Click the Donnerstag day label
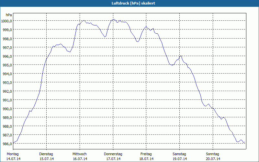The image size is (259, 162). pos(113,154)
